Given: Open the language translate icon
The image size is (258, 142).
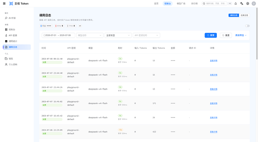Looking at the screenshot, I should [x=242, y=3].
